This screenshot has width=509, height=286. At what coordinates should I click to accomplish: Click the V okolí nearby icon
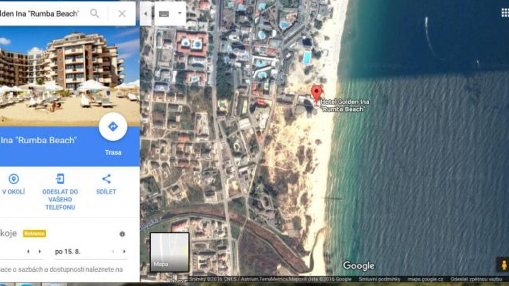click(x=14, y=179)
